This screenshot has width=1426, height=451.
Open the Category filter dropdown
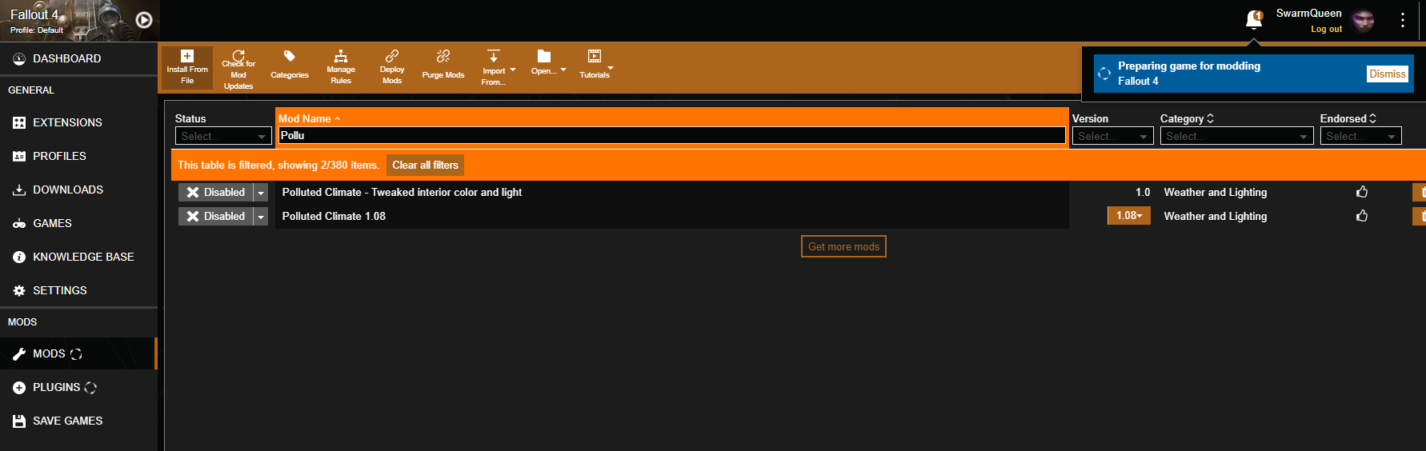point(1236,136)
